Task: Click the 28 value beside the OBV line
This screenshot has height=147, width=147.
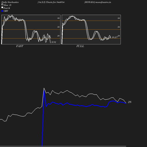Action: click(130, 102)
